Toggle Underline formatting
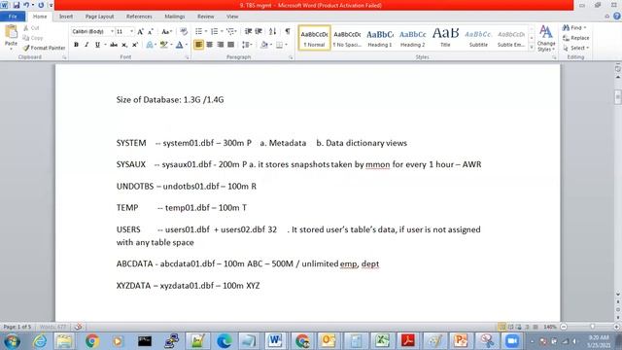Screen dimensions: 622x350 tap(97, 45)
